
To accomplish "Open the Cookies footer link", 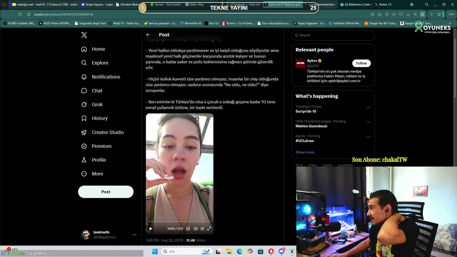I will 327,165.
